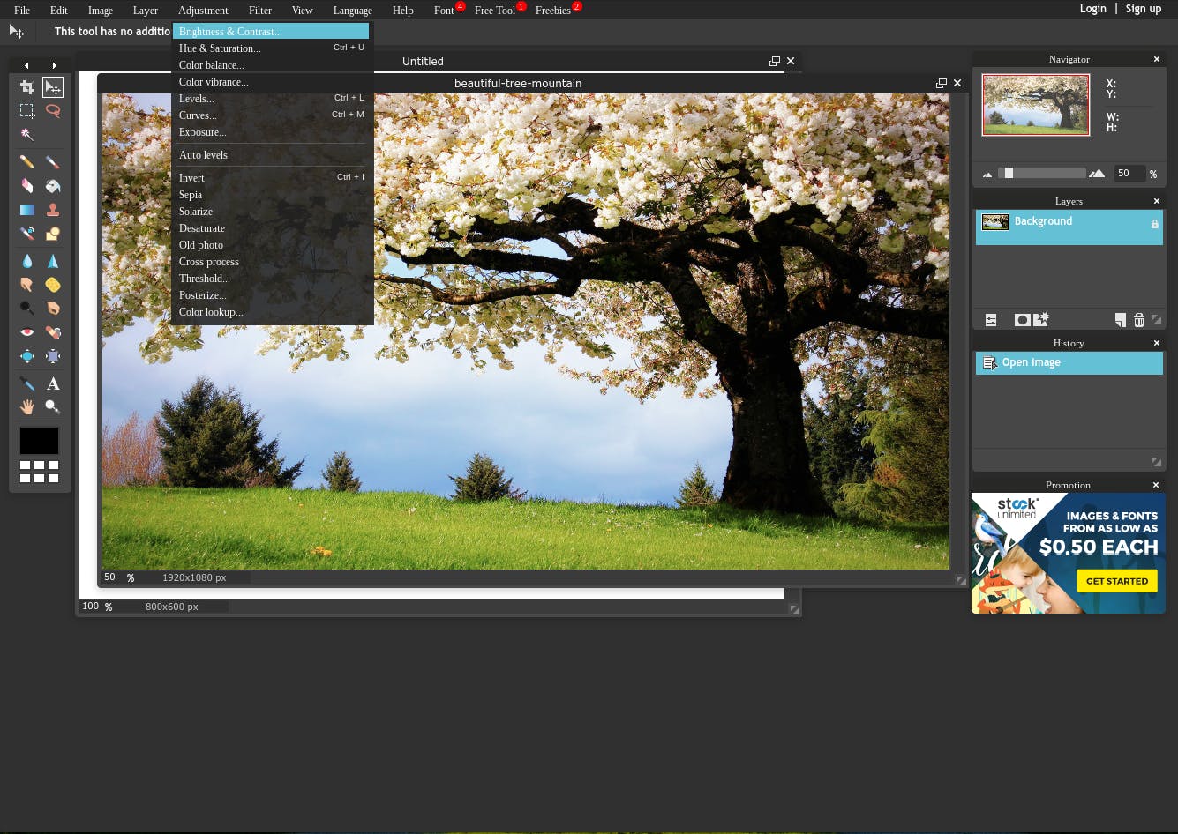Select the Gradient tool
The image size is (1178, 834).
pyautogui.click(x=27, y=210)
